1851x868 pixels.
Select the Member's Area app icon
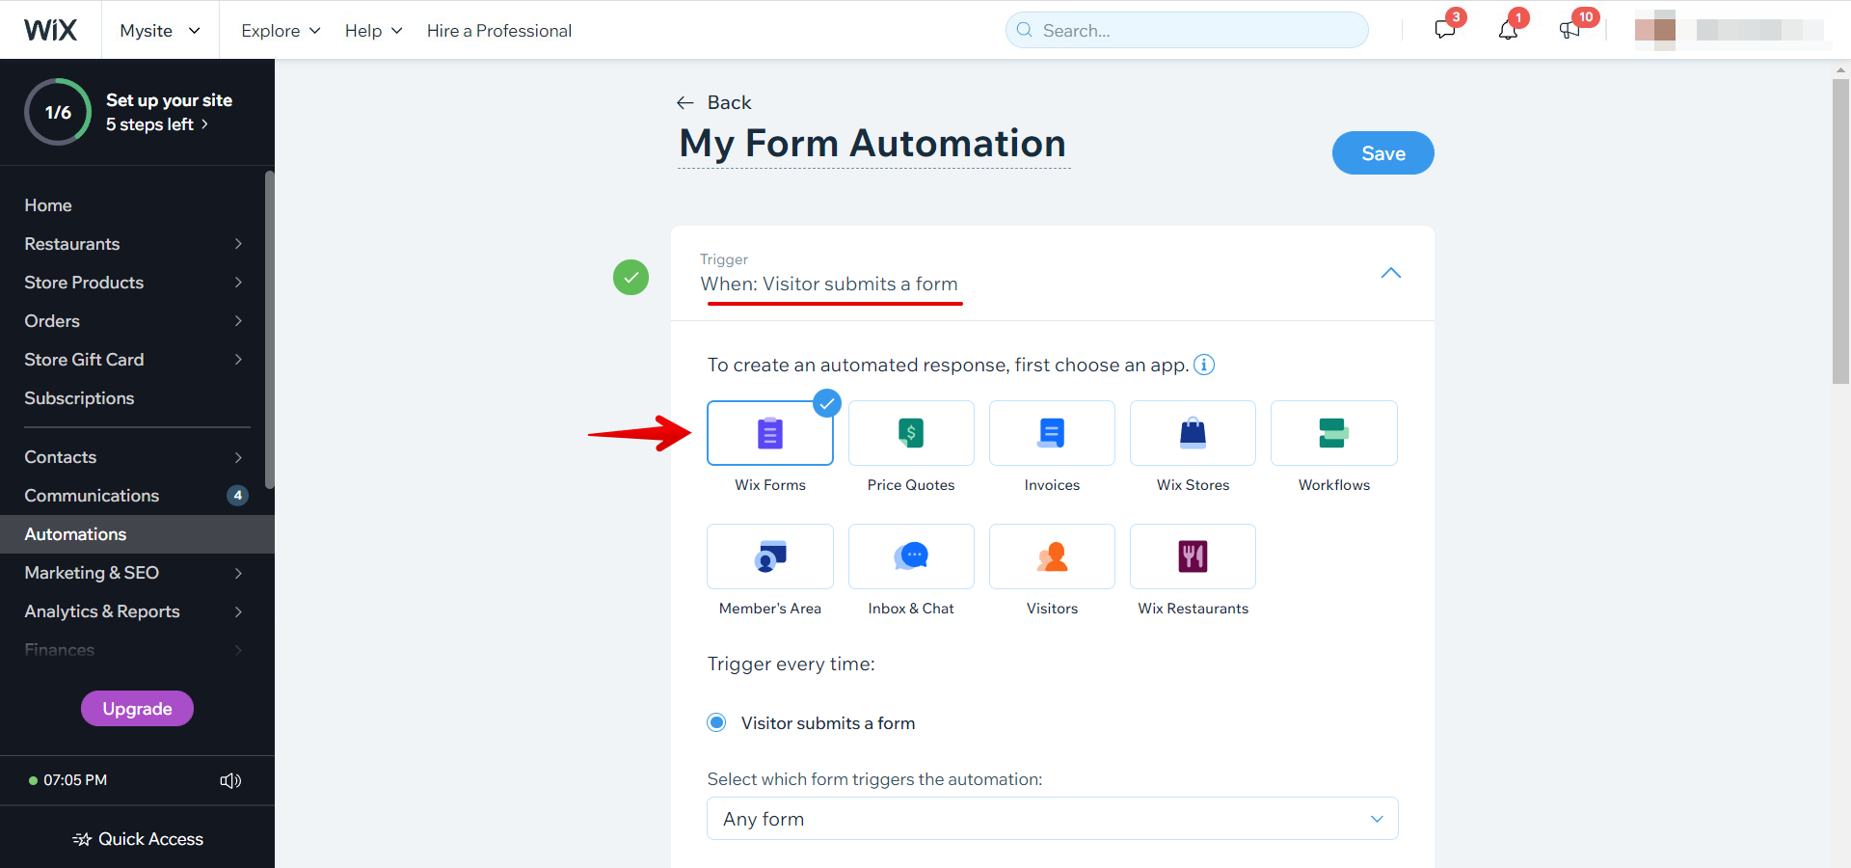pos(769,556)
